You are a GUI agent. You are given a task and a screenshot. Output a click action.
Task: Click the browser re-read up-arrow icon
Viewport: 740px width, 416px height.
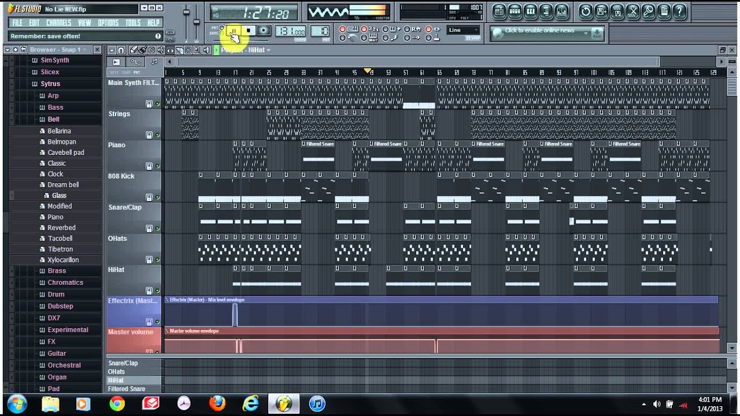(15, 50)
